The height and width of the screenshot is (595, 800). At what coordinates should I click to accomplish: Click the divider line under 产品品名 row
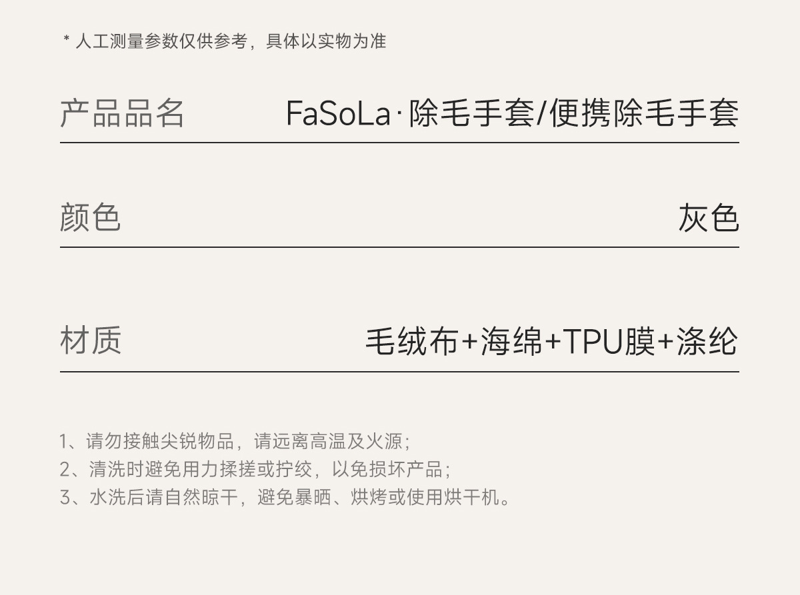click(399, 143)
